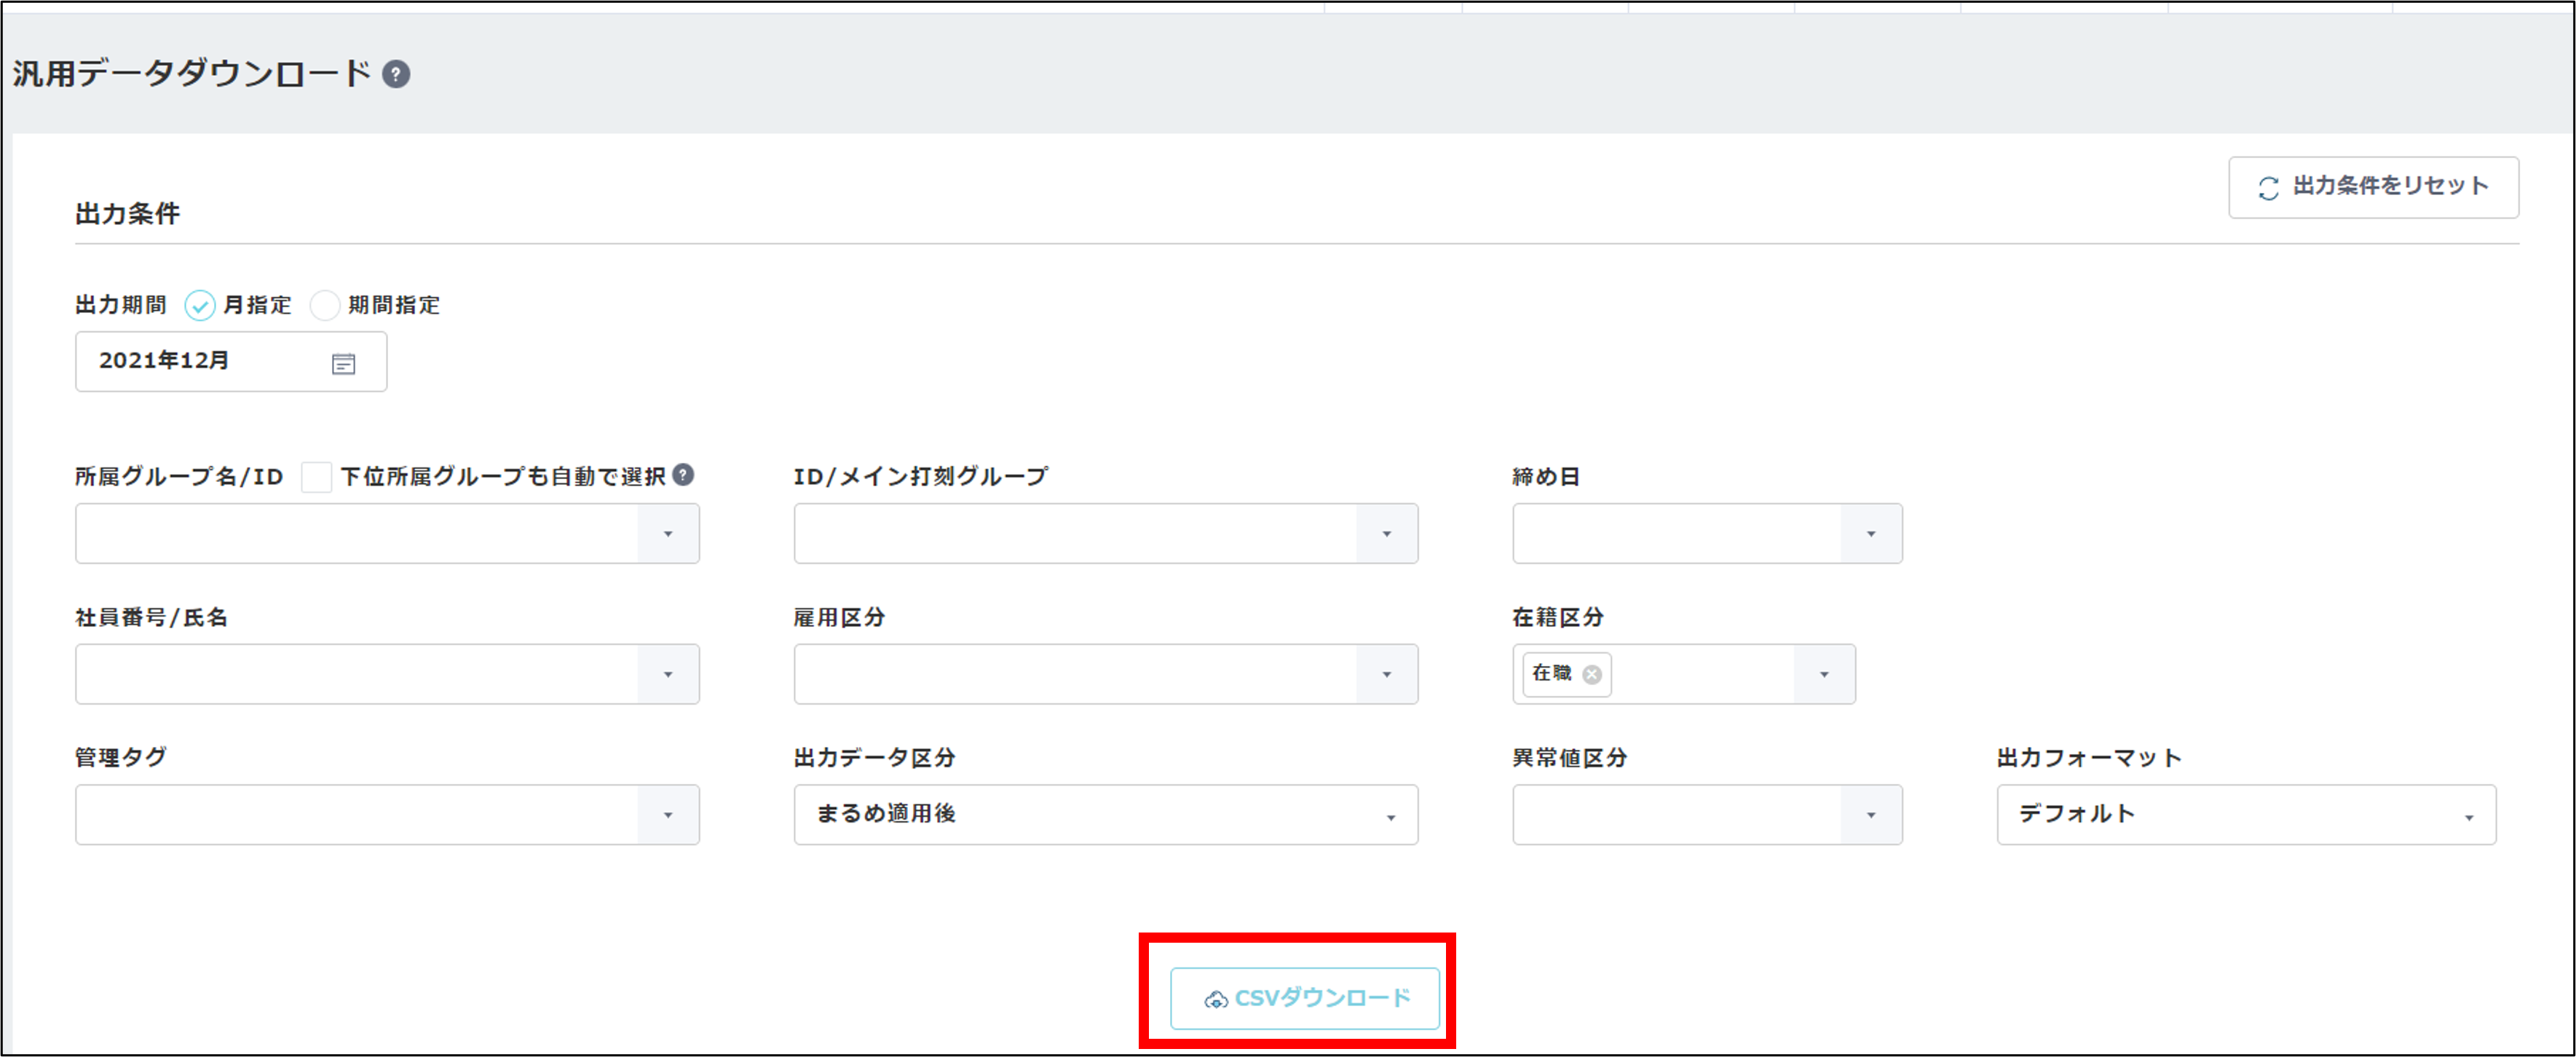
Task: Open 雇用区分 dropdown arrow
Action: click(1386, 675)
